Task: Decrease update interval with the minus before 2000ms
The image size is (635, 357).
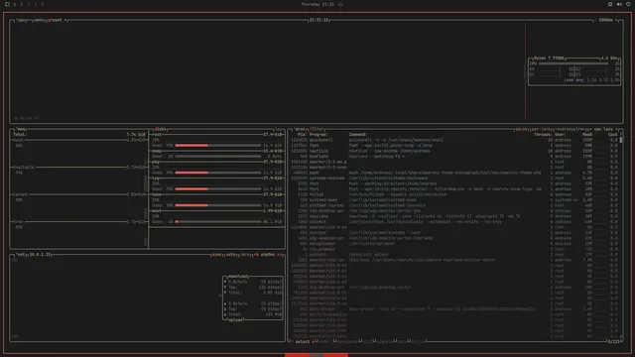Action: [596, 20]
